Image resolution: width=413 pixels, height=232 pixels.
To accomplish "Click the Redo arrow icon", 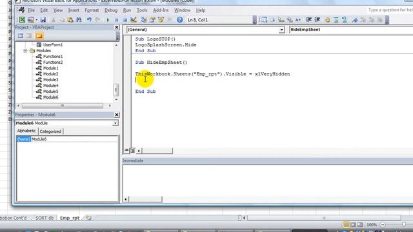I will [x=97, y=20].
